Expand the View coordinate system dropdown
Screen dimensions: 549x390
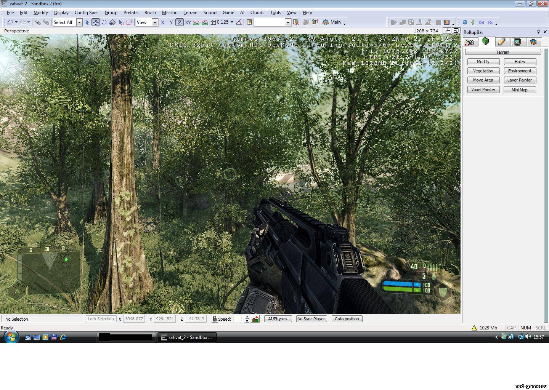click(155, 22)
